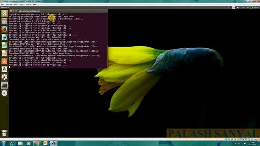Open LibreOffice Calc from the launcher
Screen dimensions: 260x146
[4, 45]
